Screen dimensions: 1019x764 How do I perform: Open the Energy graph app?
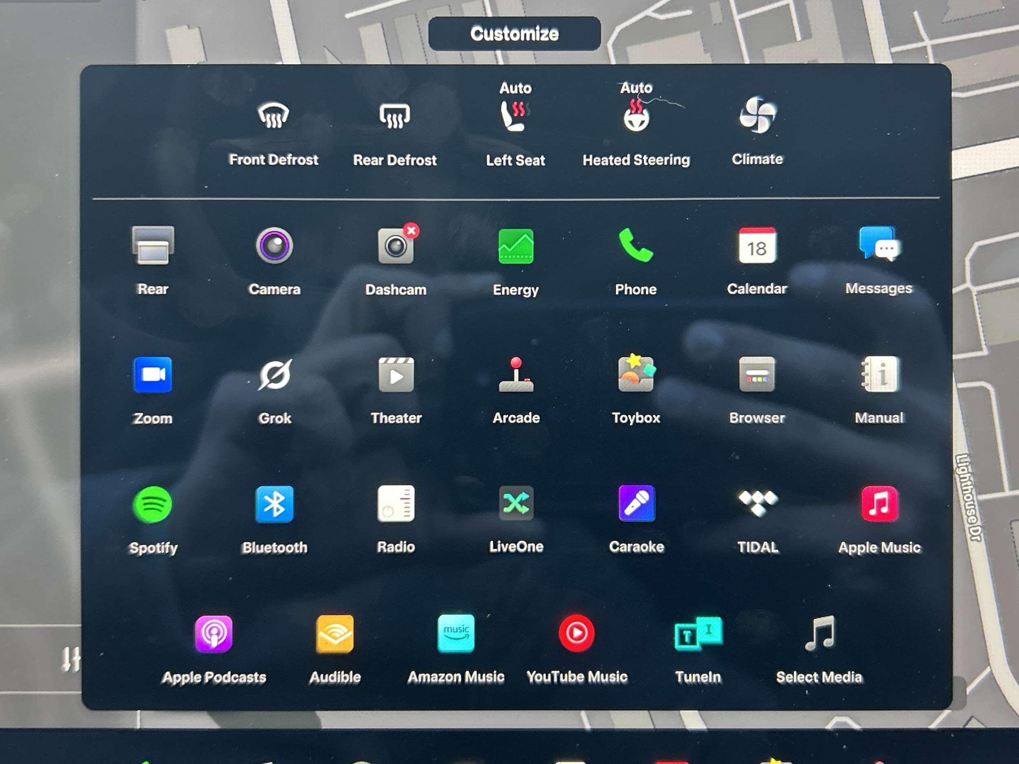coord(516,247)
